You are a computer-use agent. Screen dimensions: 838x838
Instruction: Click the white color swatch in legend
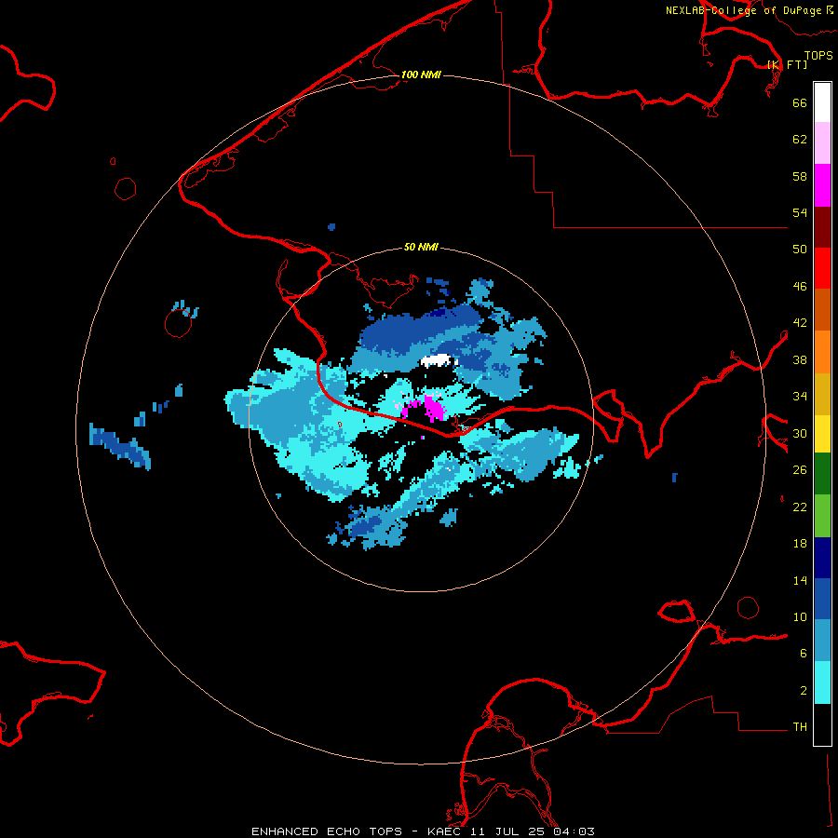[x=822, y=102]
